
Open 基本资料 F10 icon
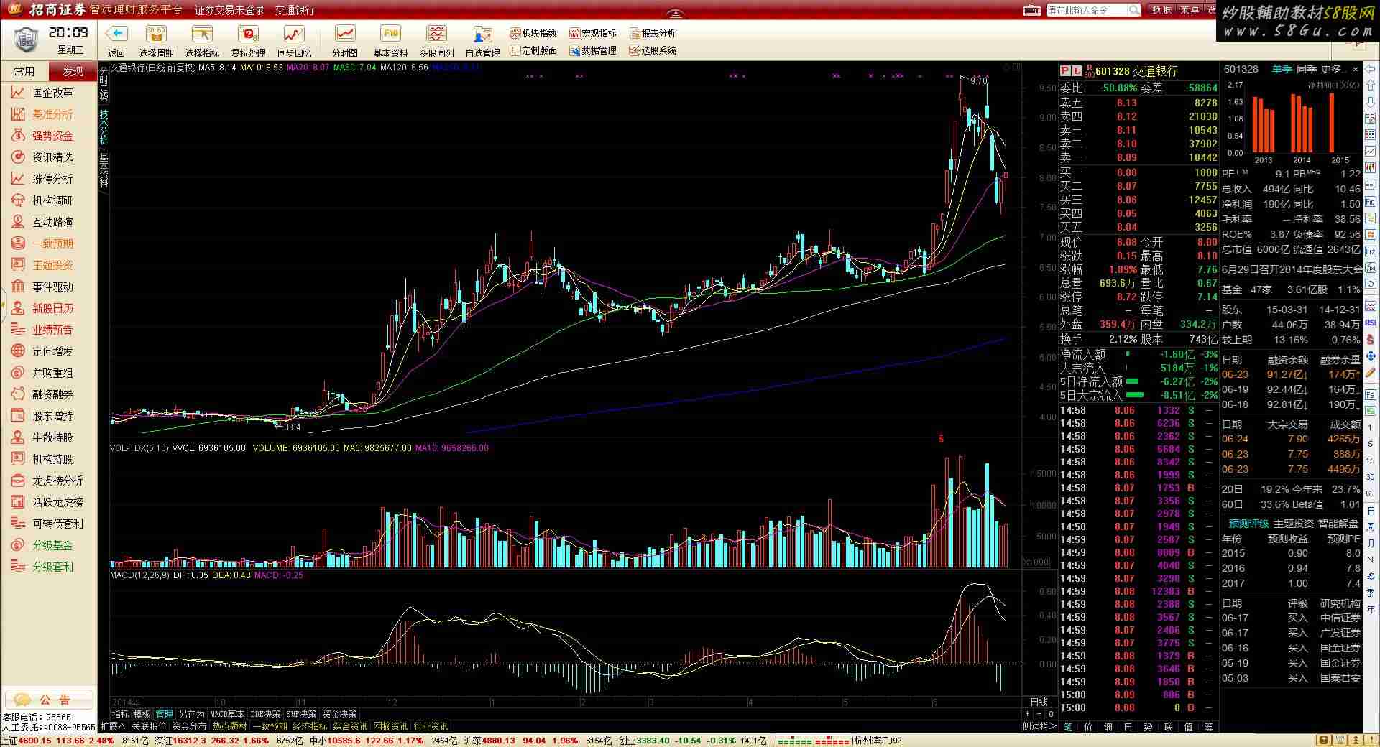[390, 34]
